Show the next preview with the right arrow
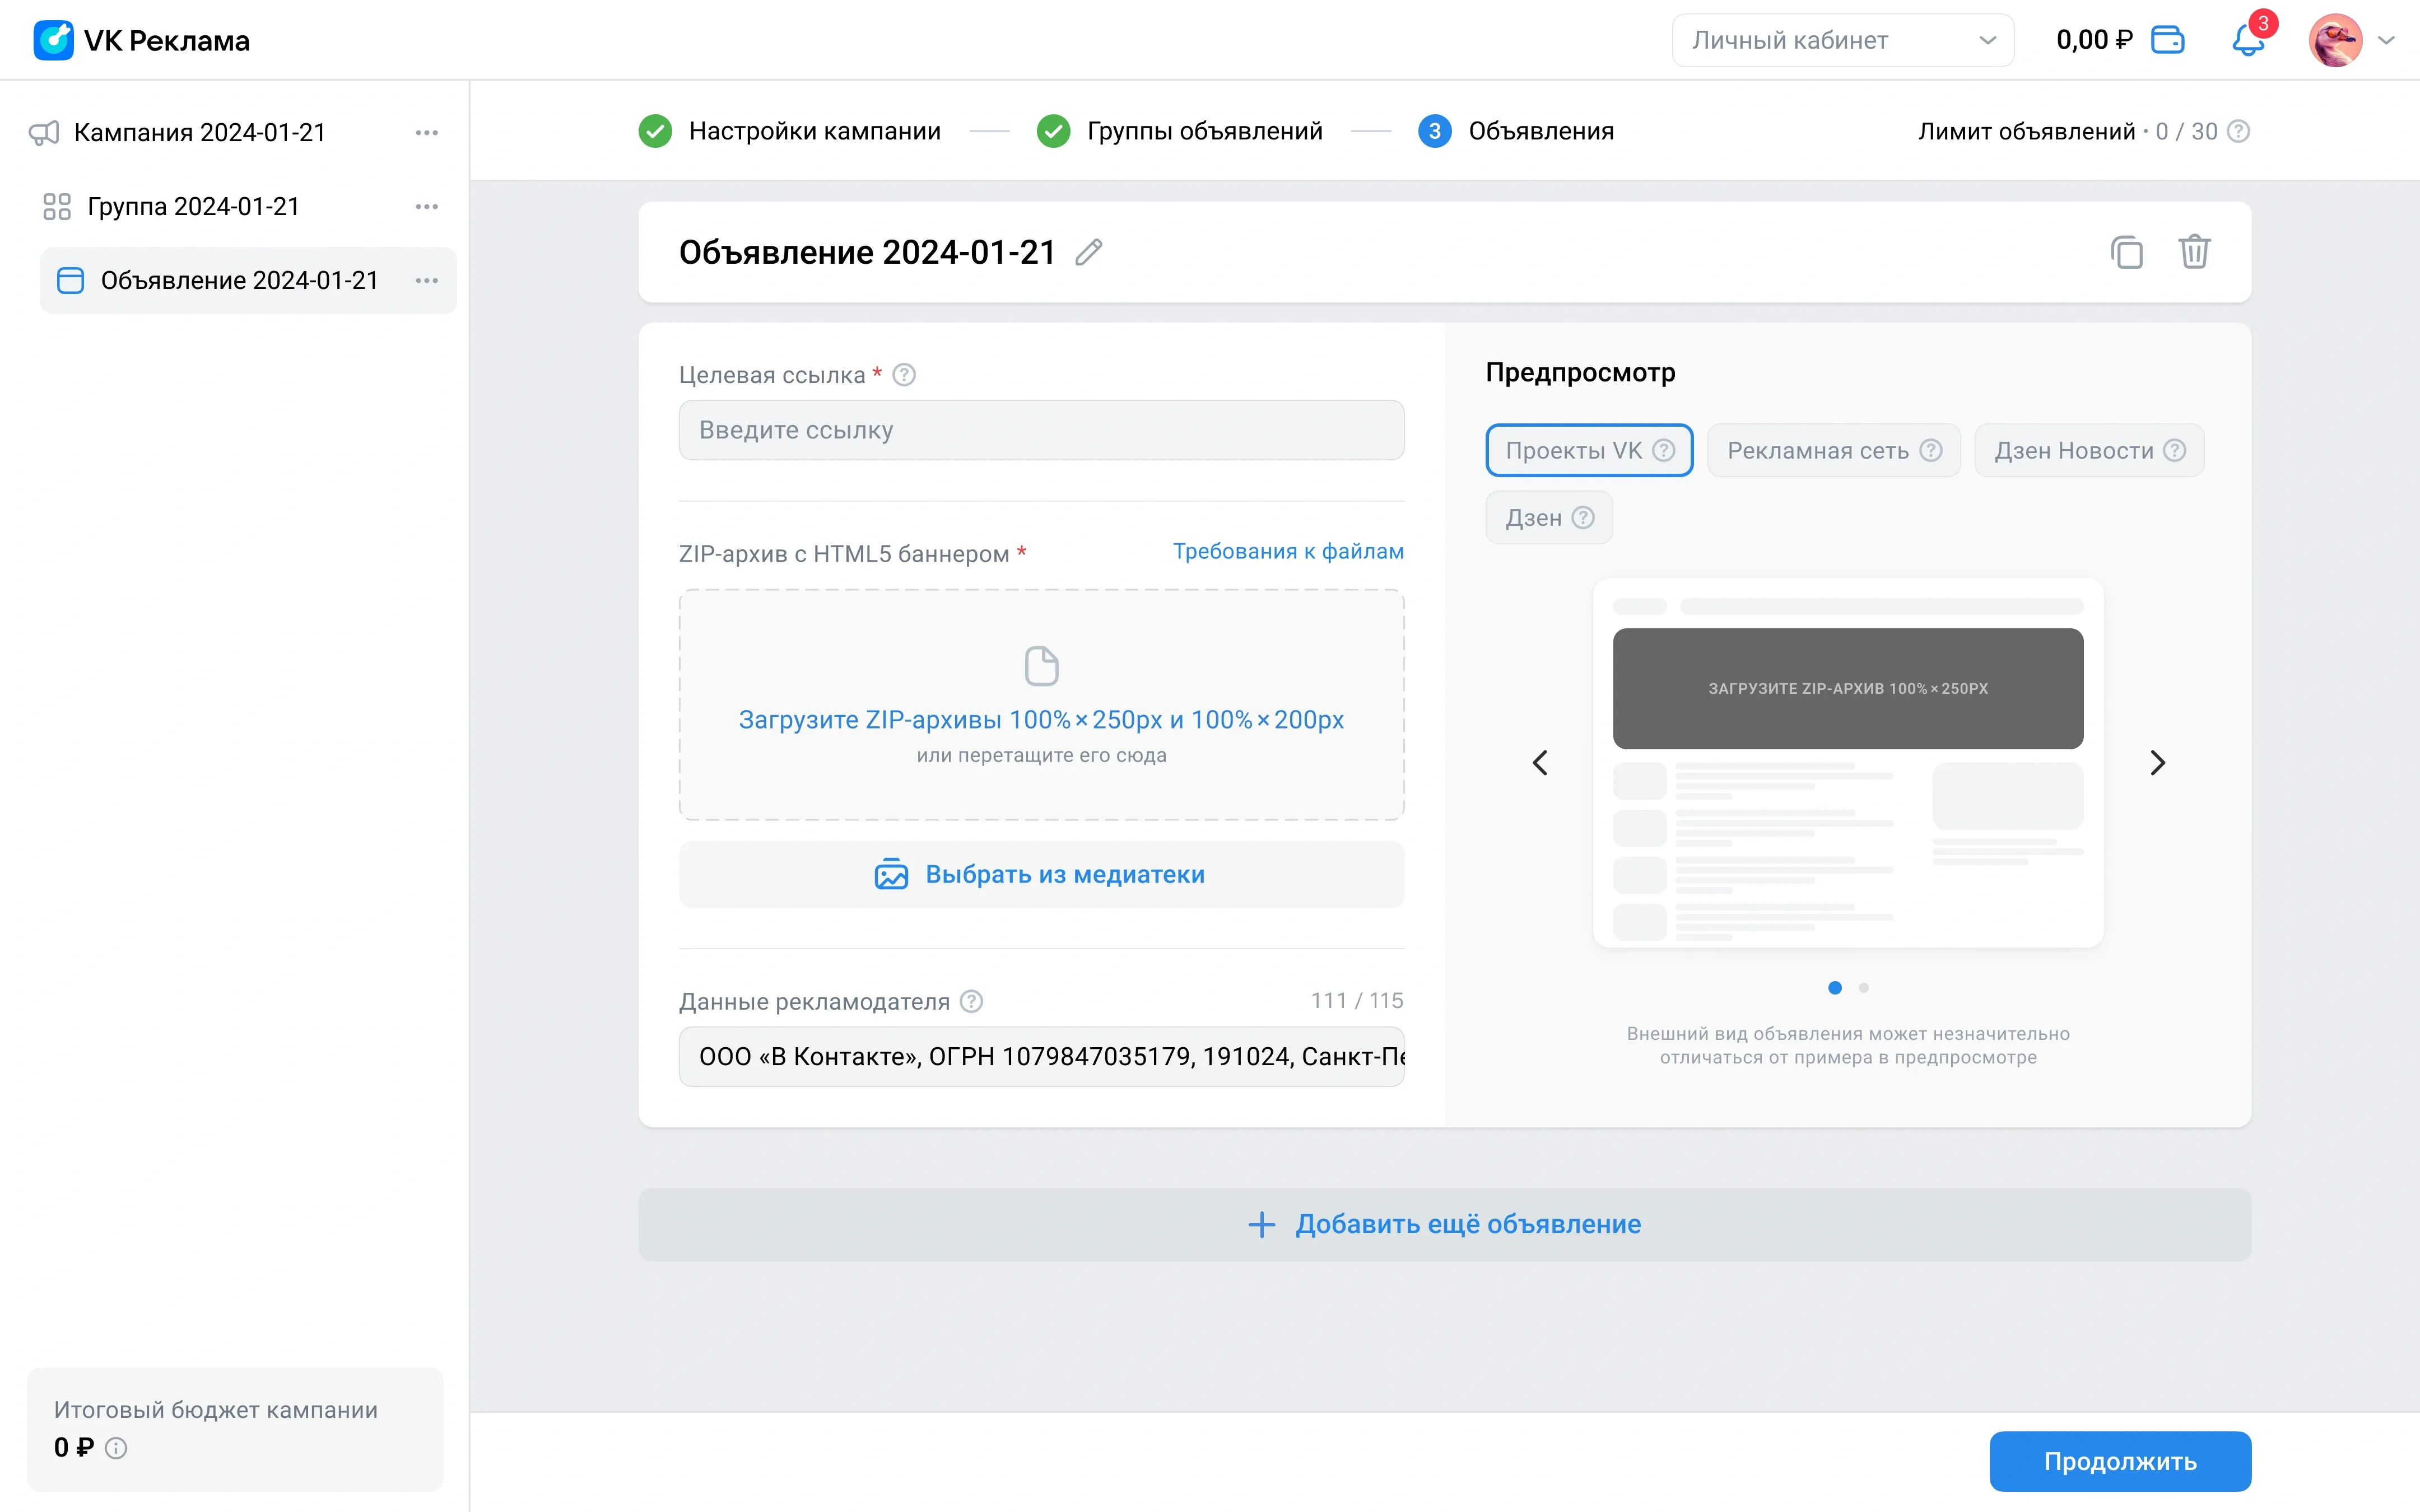The height and width of the screenshot is (1512, 2420). [x=2157, y=763]
